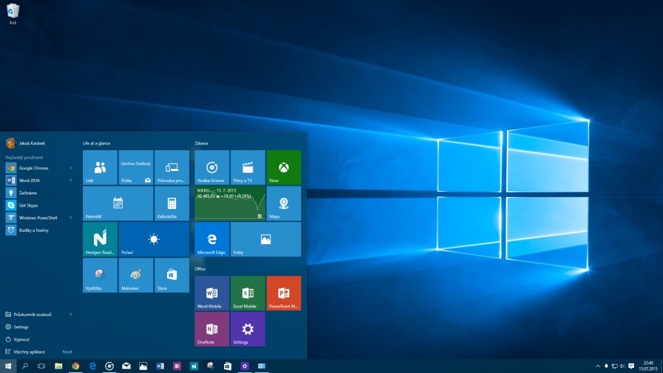The image size is (663, 373).
Task: Expand the Windows PowerShell submenu arrow
Action: pyautogui.click(x=71, y=218)
